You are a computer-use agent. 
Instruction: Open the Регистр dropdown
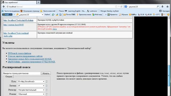31,90
